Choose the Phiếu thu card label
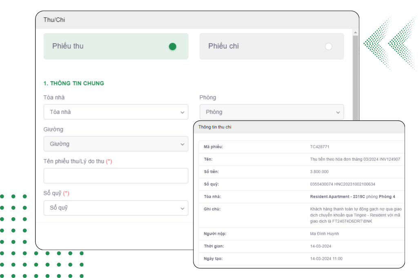Image resolution: width=418 pixels, height=278 pixels. click(68, 46)
